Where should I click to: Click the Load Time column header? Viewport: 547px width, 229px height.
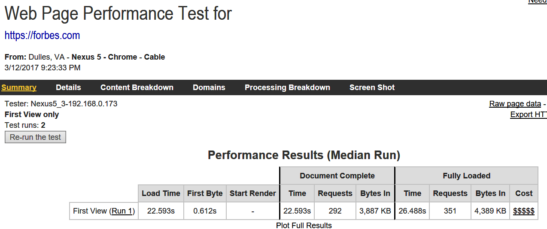161,193
